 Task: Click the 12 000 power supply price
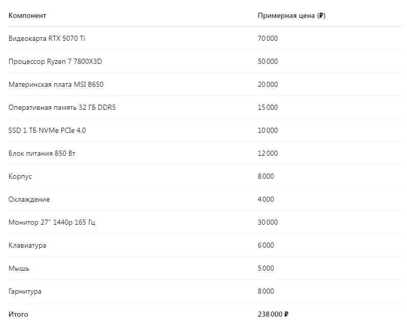click(x=268, y=153)
